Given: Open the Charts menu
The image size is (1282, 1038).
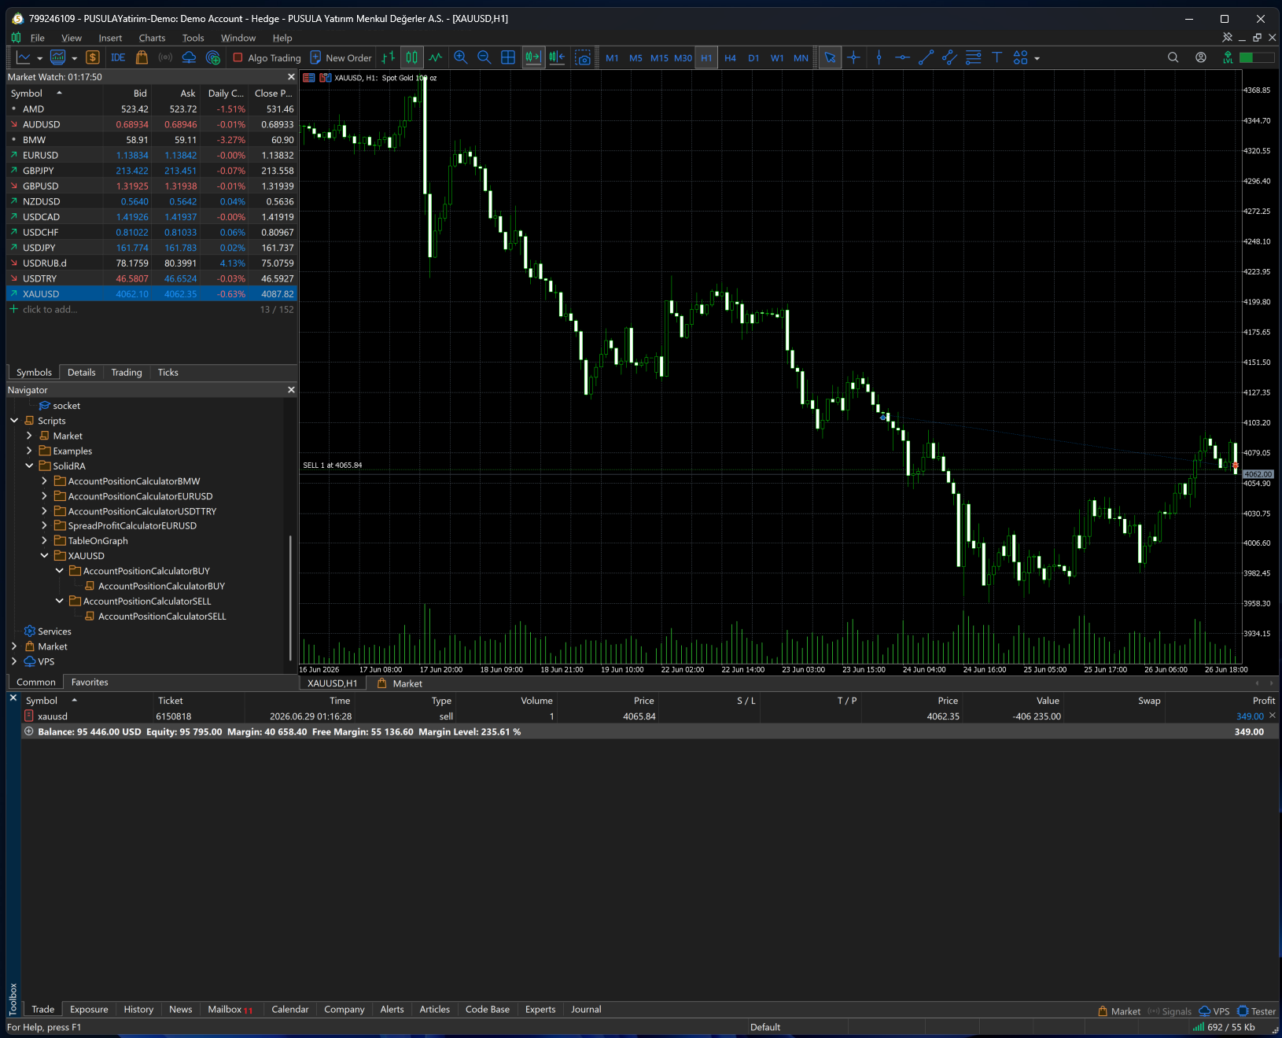Looking at the screenshot, I should tap(152, 38).
